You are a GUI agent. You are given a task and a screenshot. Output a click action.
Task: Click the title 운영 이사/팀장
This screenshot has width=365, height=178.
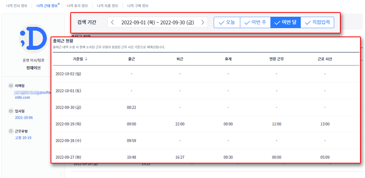pos(33,60)
